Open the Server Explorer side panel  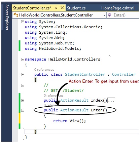(x=7, y=17)
